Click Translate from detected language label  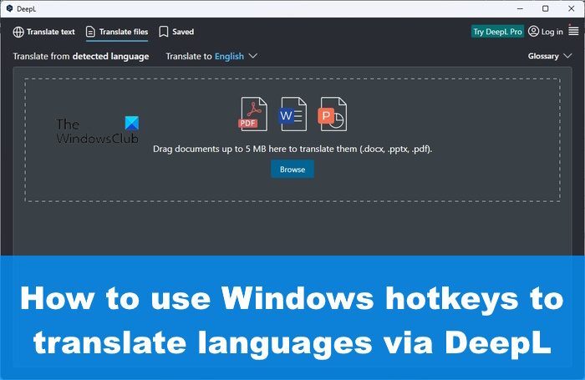pyautogui.click(x=81, y=56)
